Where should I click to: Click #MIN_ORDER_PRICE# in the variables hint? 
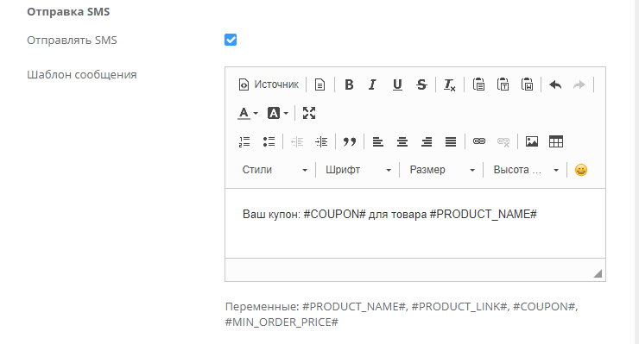click(282, 322)
